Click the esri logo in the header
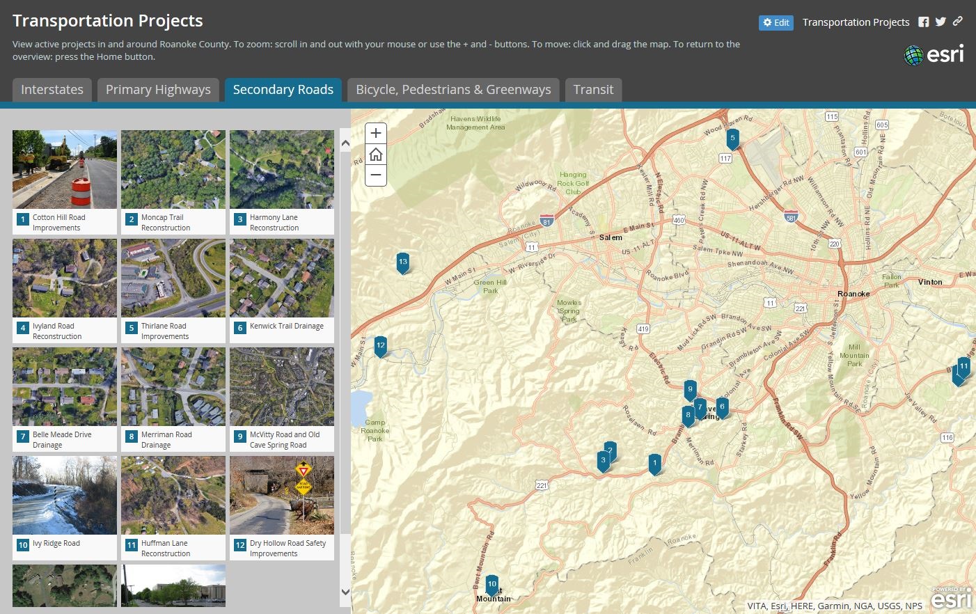Image resolution: width=976 pixels, height=614 pixels. click(x=934, y=54)
